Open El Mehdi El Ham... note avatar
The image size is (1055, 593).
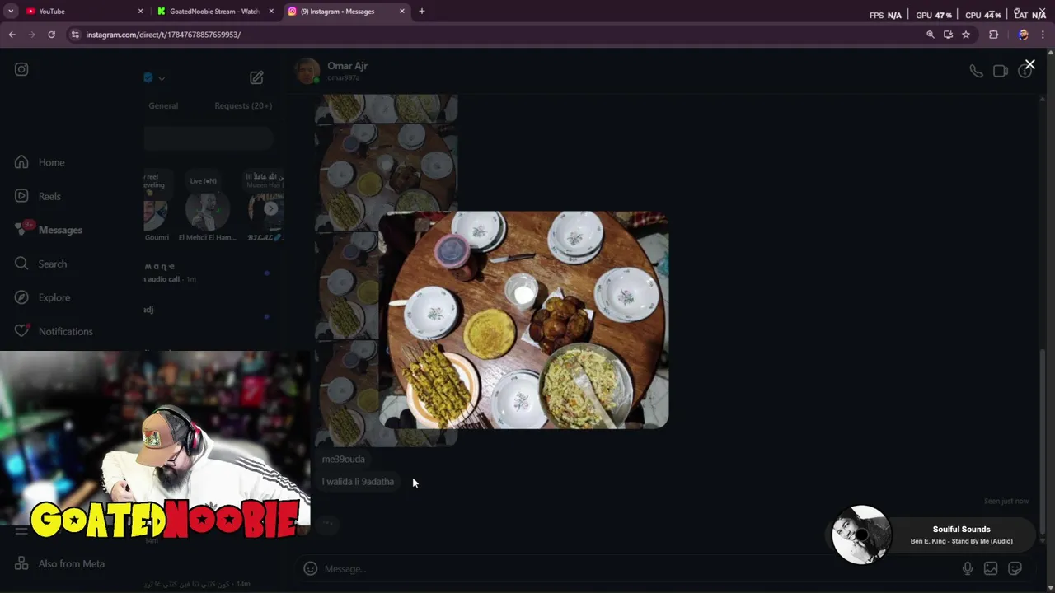pos(207,212)
